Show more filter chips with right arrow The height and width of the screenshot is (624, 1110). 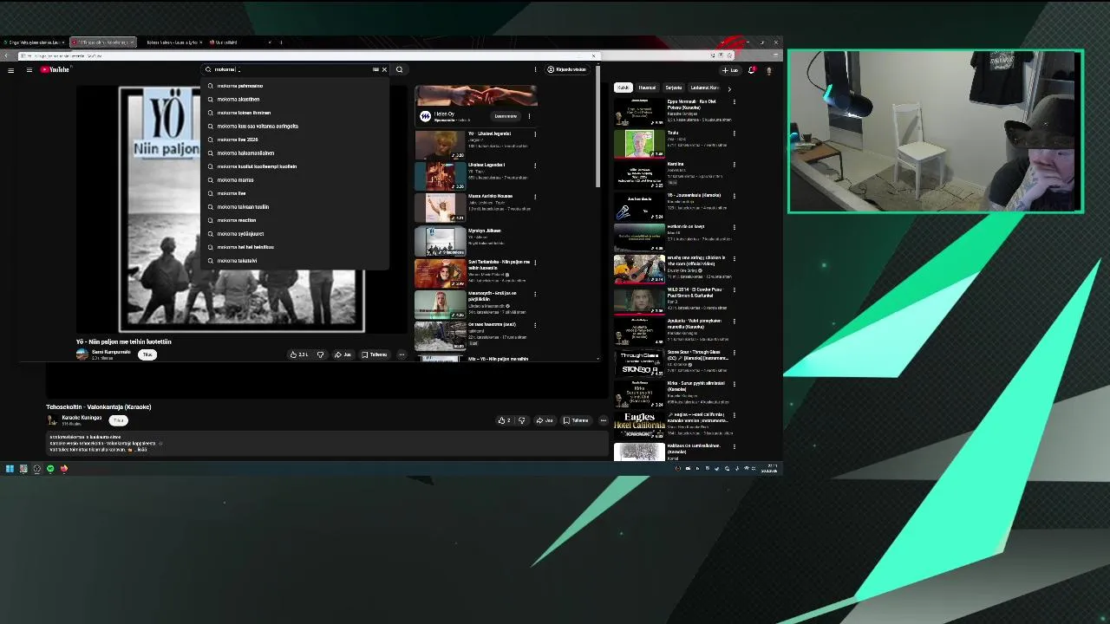(728, 88)
